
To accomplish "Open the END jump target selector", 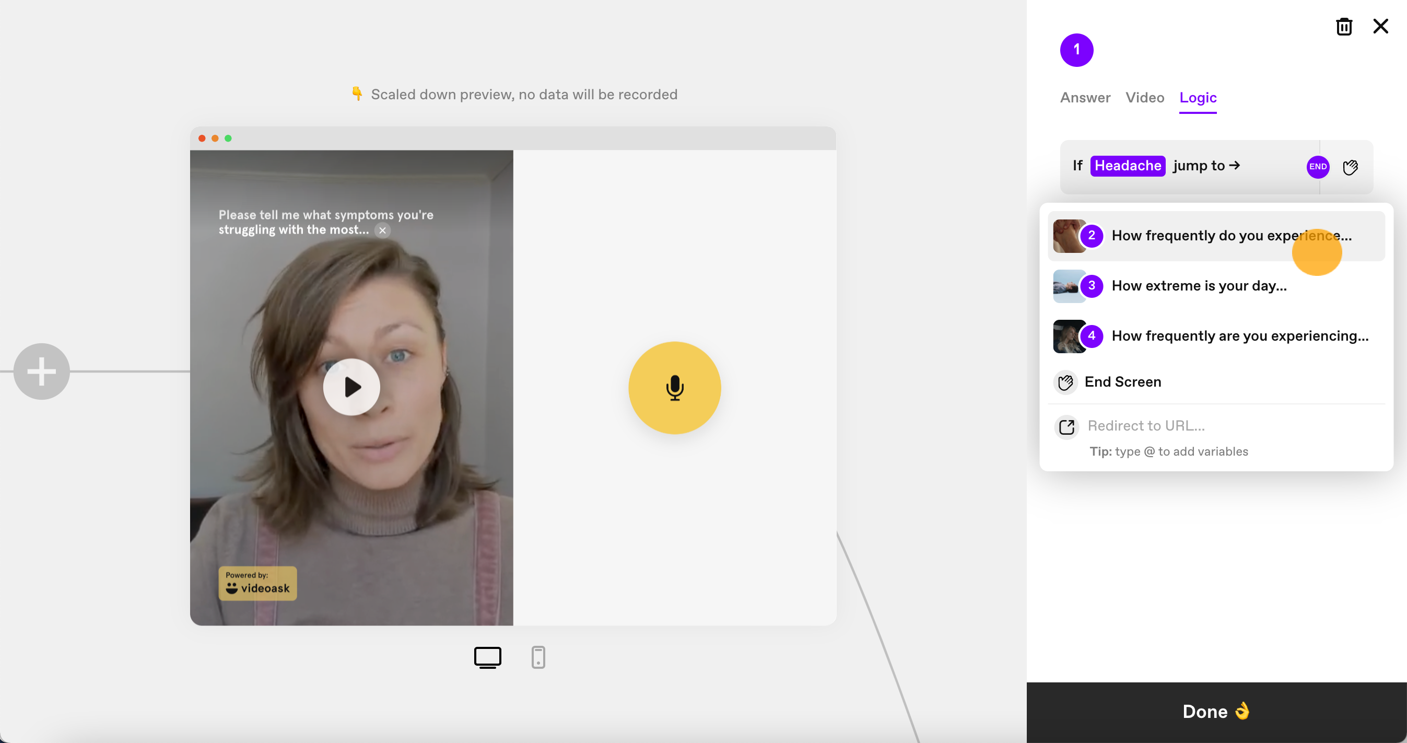I will 1317,167.
